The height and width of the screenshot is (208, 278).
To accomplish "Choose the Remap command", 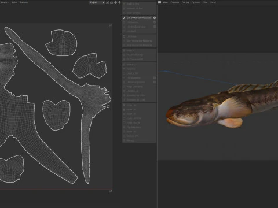I will point(130,140).
